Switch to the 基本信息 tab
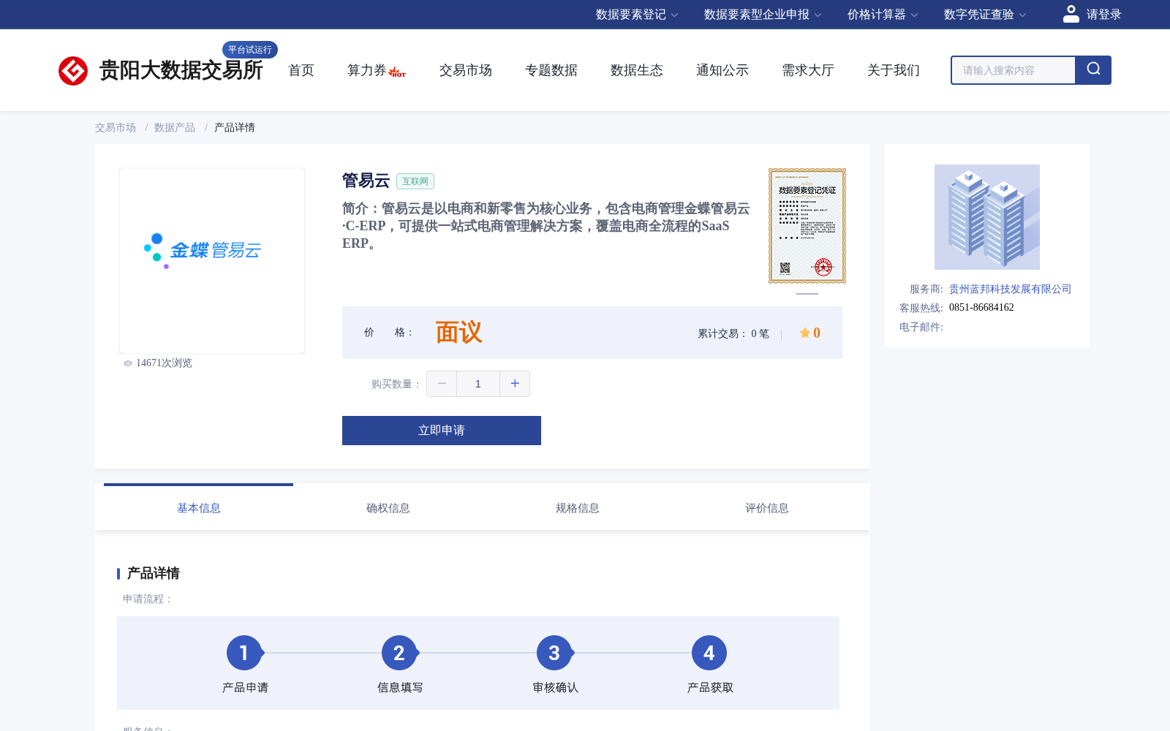Viewport: 1170px width, 731px height. (199, 508)
